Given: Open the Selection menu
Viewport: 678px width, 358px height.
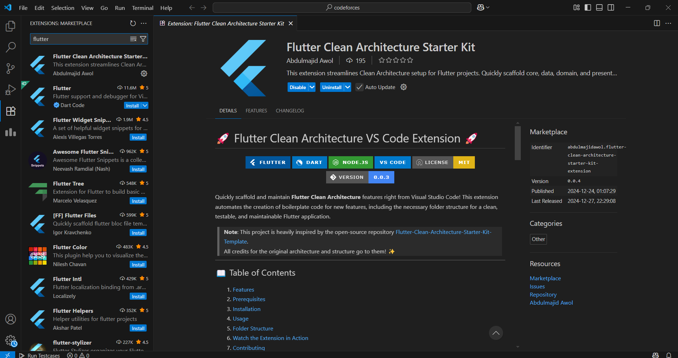Looking at the screenshot, I should point(63,8).
